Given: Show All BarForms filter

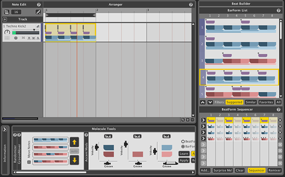Looking at the screenshot, I should [278, 102].
